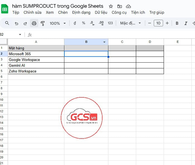The image size is (195, 165).
Task: Click the search magnifier icon in toolbar
Action: (x=7, y=23)
